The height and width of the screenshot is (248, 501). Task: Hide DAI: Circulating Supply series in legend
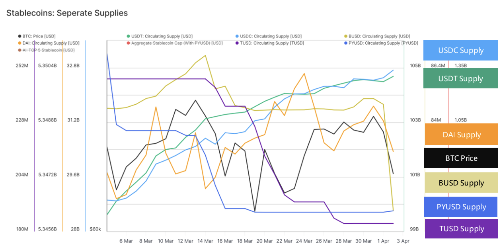(49, 43)
